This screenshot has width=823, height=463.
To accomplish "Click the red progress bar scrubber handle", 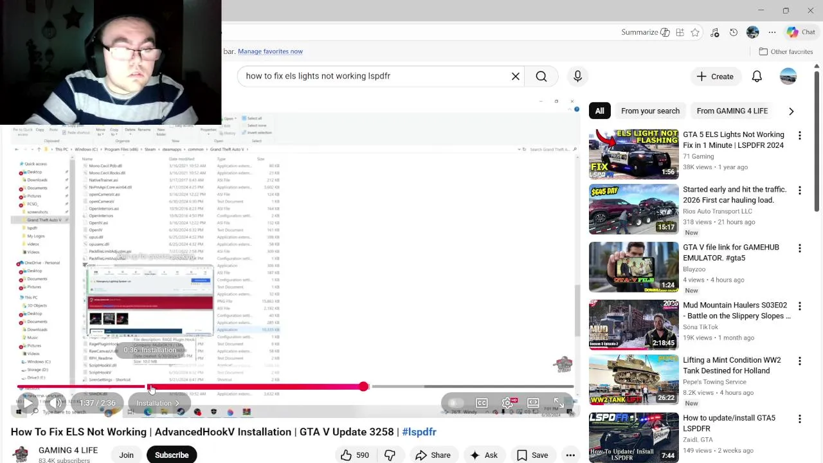I will coord(364,386).
